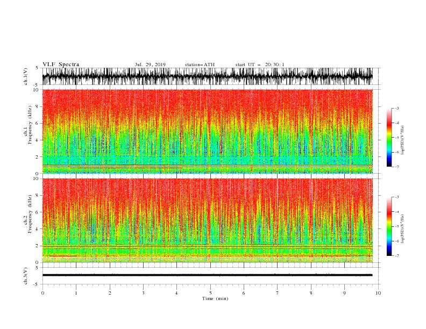Click the date label Jul. 29, 2019
Screen dimensions: 426x329
click(x=150, y=65)
